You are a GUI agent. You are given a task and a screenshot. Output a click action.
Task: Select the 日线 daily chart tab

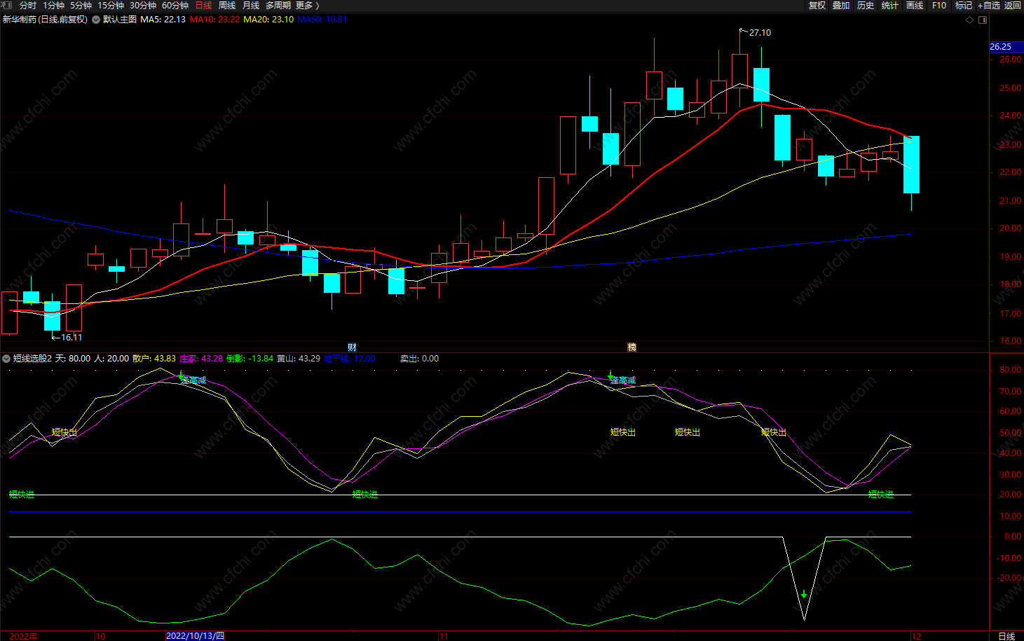[x=203, y=5]
